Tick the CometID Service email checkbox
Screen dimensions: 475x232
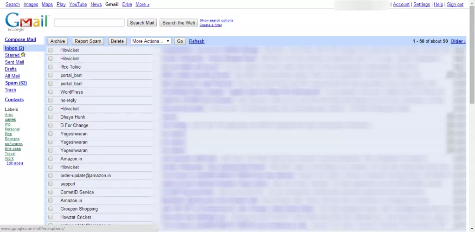pyautogui.click(x=50, y=192)
